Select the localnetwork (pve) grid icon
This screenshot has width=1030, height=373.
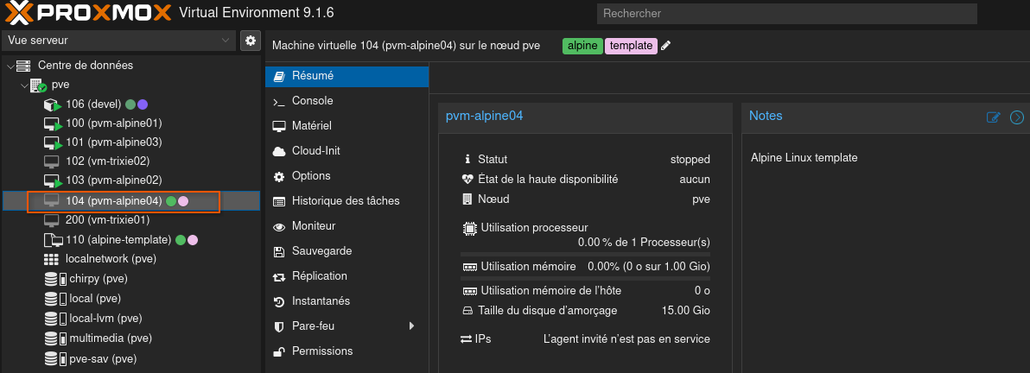coord(51,259)
